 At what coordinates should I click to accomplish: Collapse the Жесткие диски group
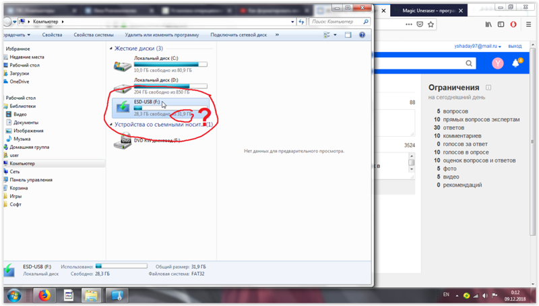[110, 49]
